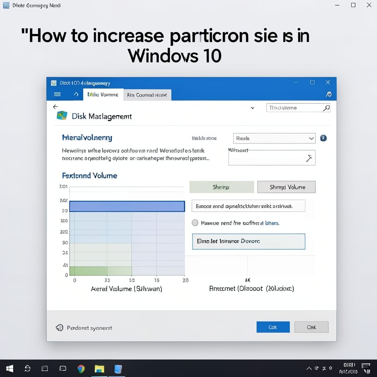Open the notification center icon
Screen dimensions: 377x377
pos(366,368)
